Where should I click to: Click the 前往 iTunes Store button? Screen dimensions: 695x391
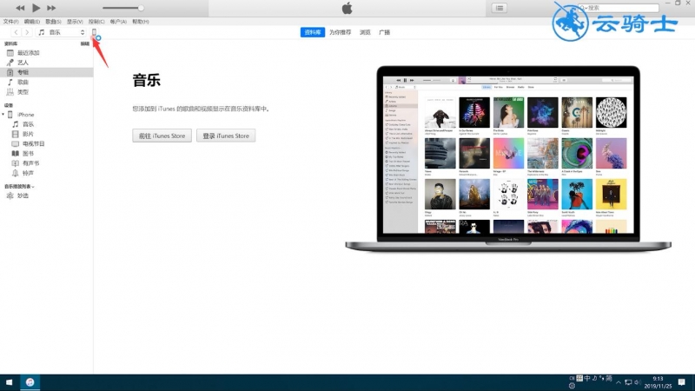[x=162, y=136]
